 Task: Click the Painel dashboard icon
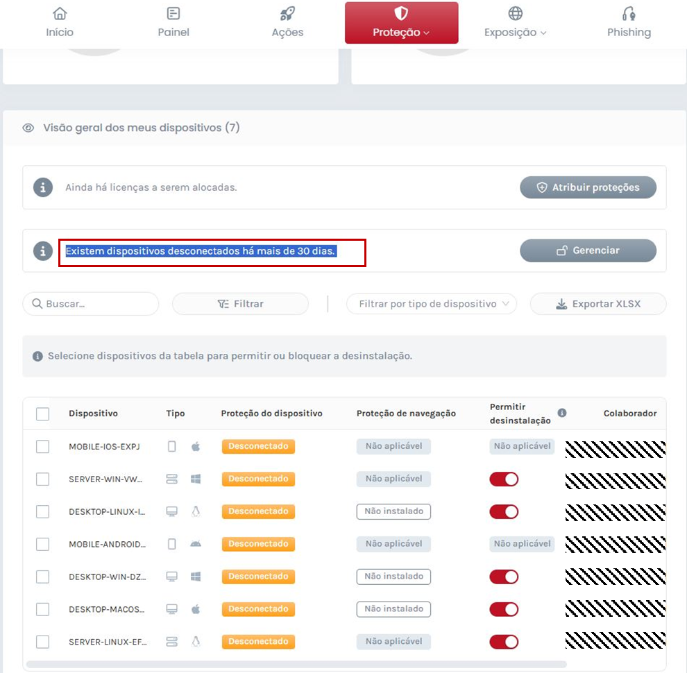point(173,12)
